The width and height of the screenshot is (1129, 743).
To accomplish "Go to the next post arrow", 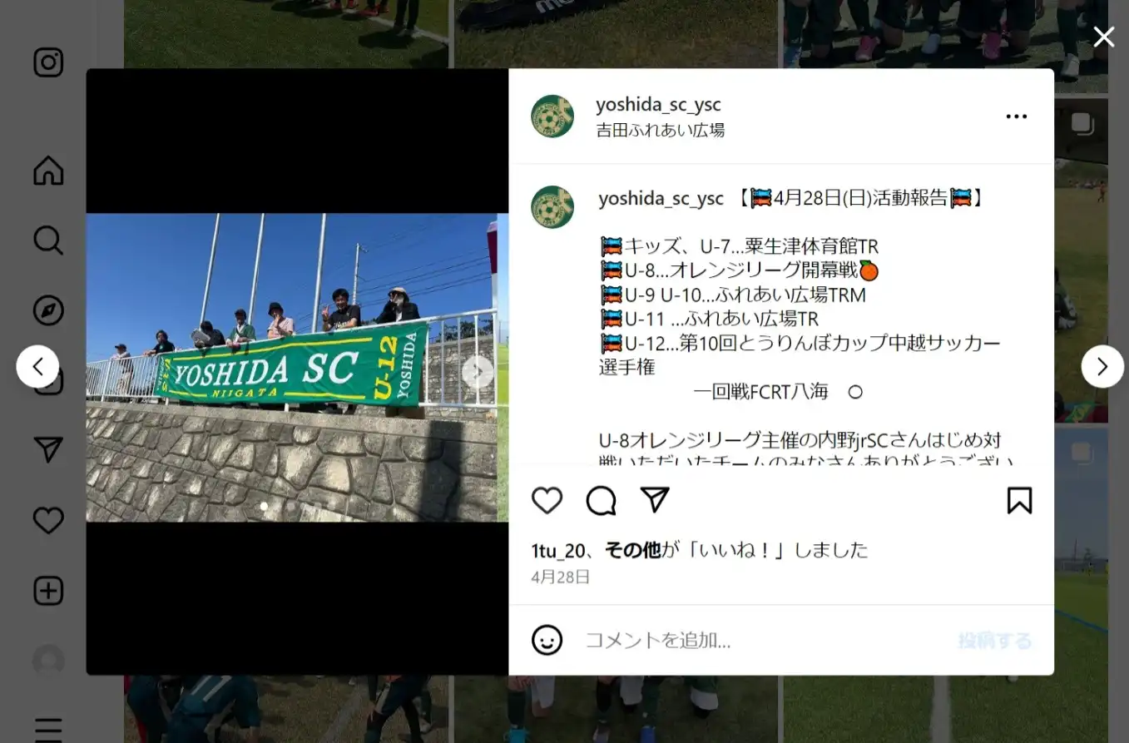I will (x=1102, y=366).
